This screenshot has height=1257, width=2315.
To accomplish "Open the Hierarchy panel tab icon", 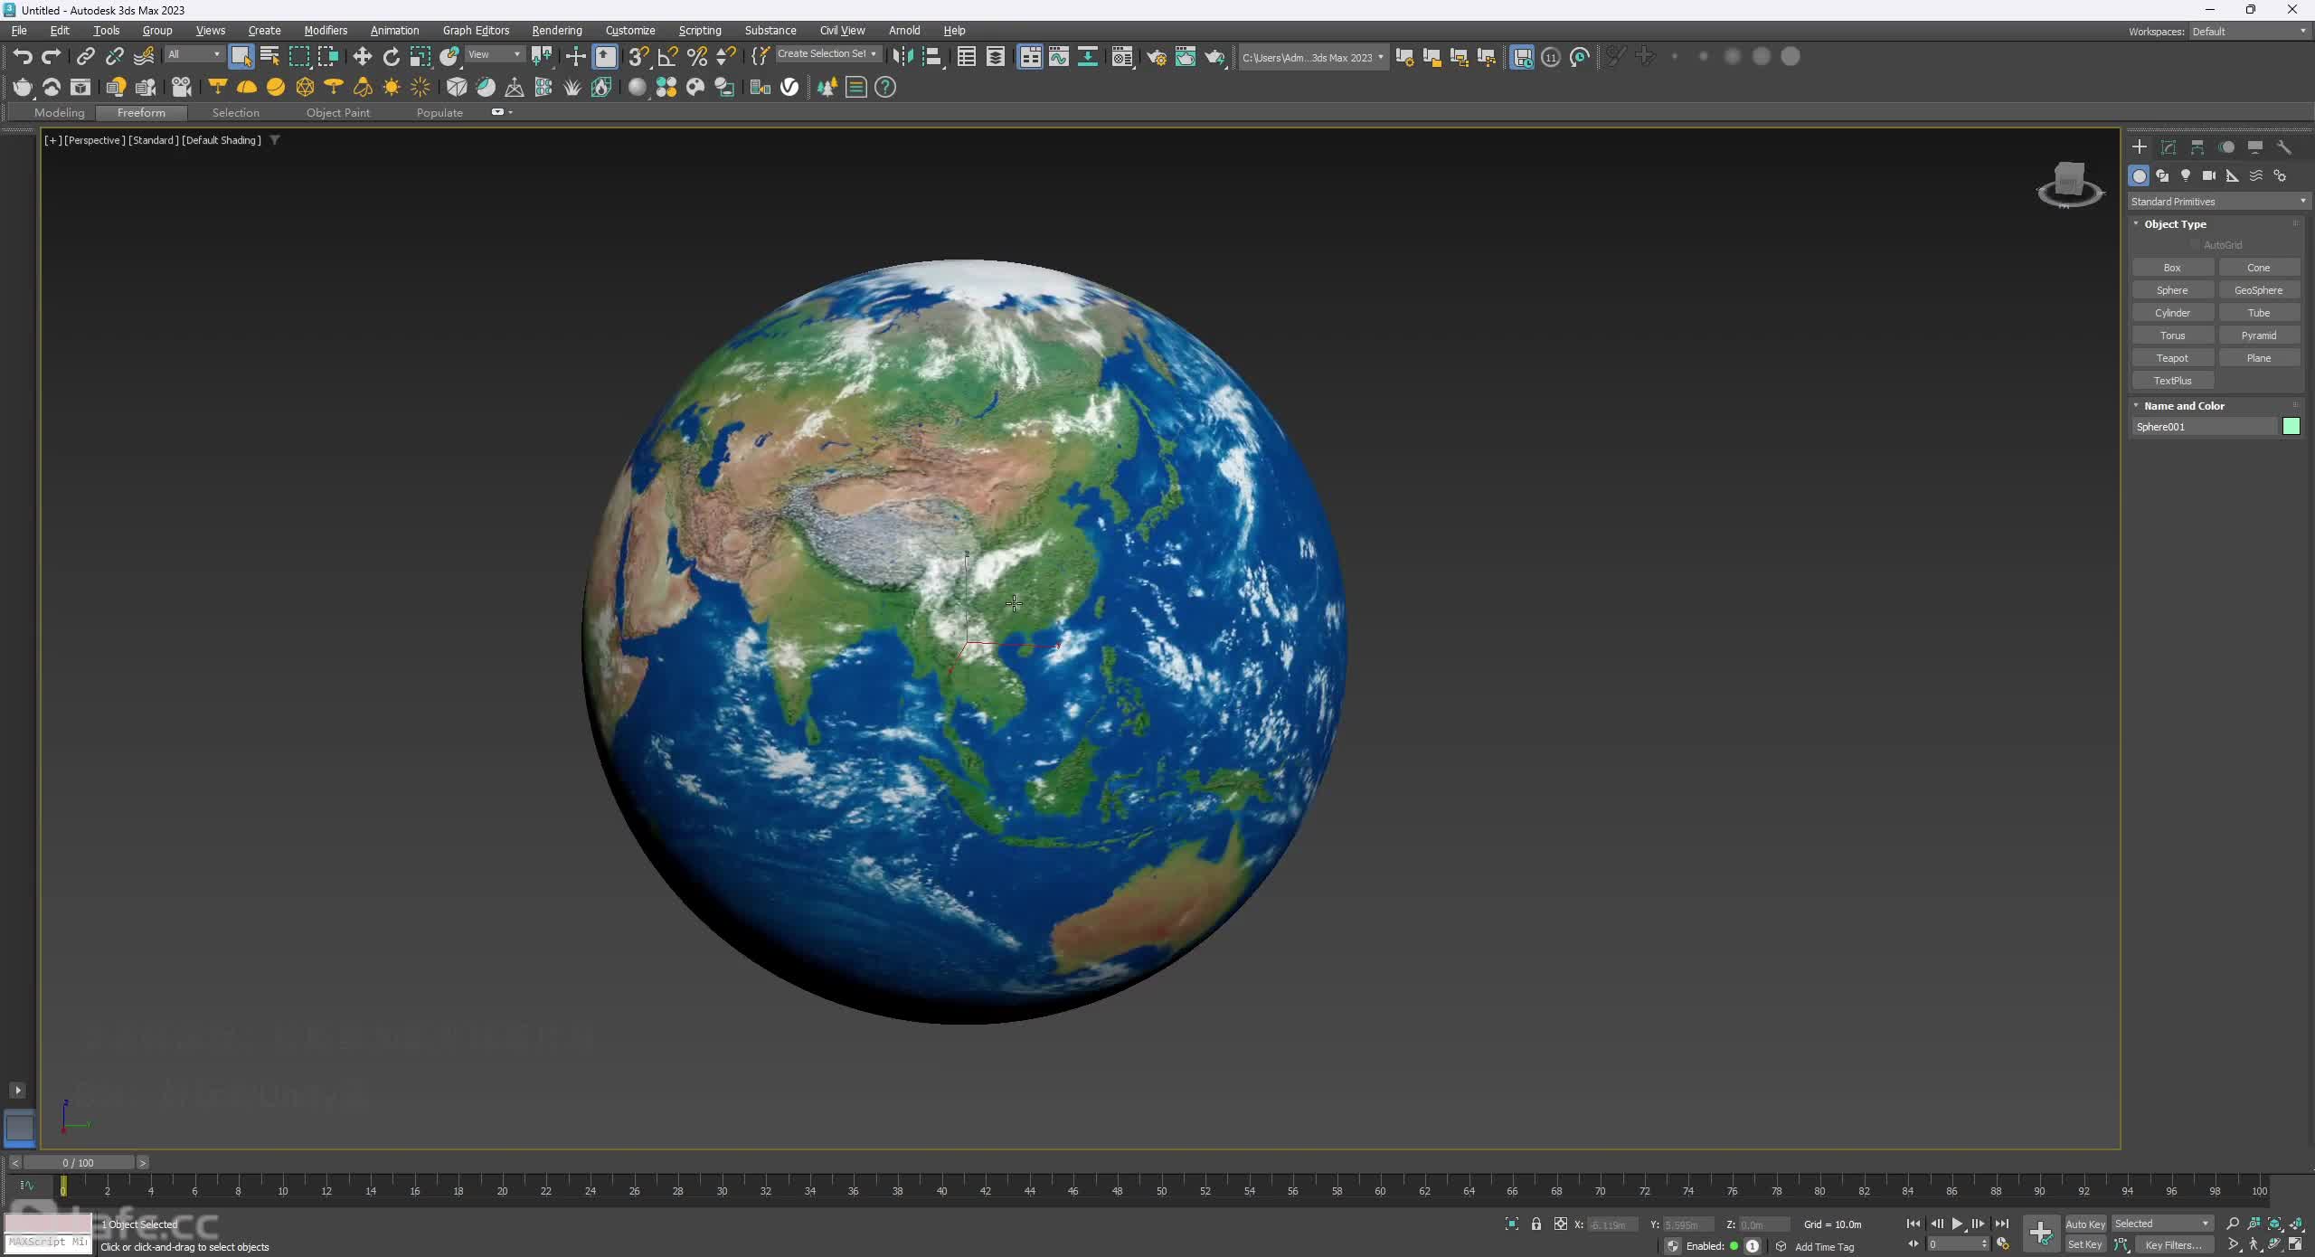I will pos(2197,146).
